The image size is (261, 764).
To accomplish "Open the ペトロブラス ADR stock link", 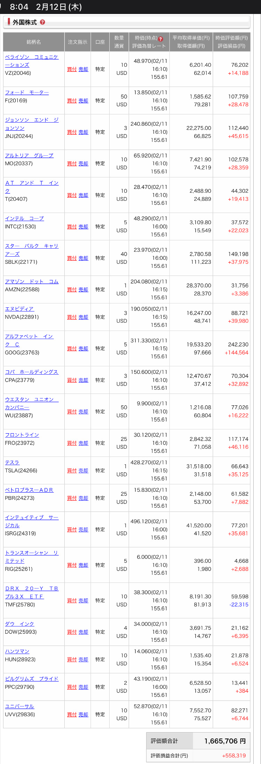I will click(x=29, y=490).
